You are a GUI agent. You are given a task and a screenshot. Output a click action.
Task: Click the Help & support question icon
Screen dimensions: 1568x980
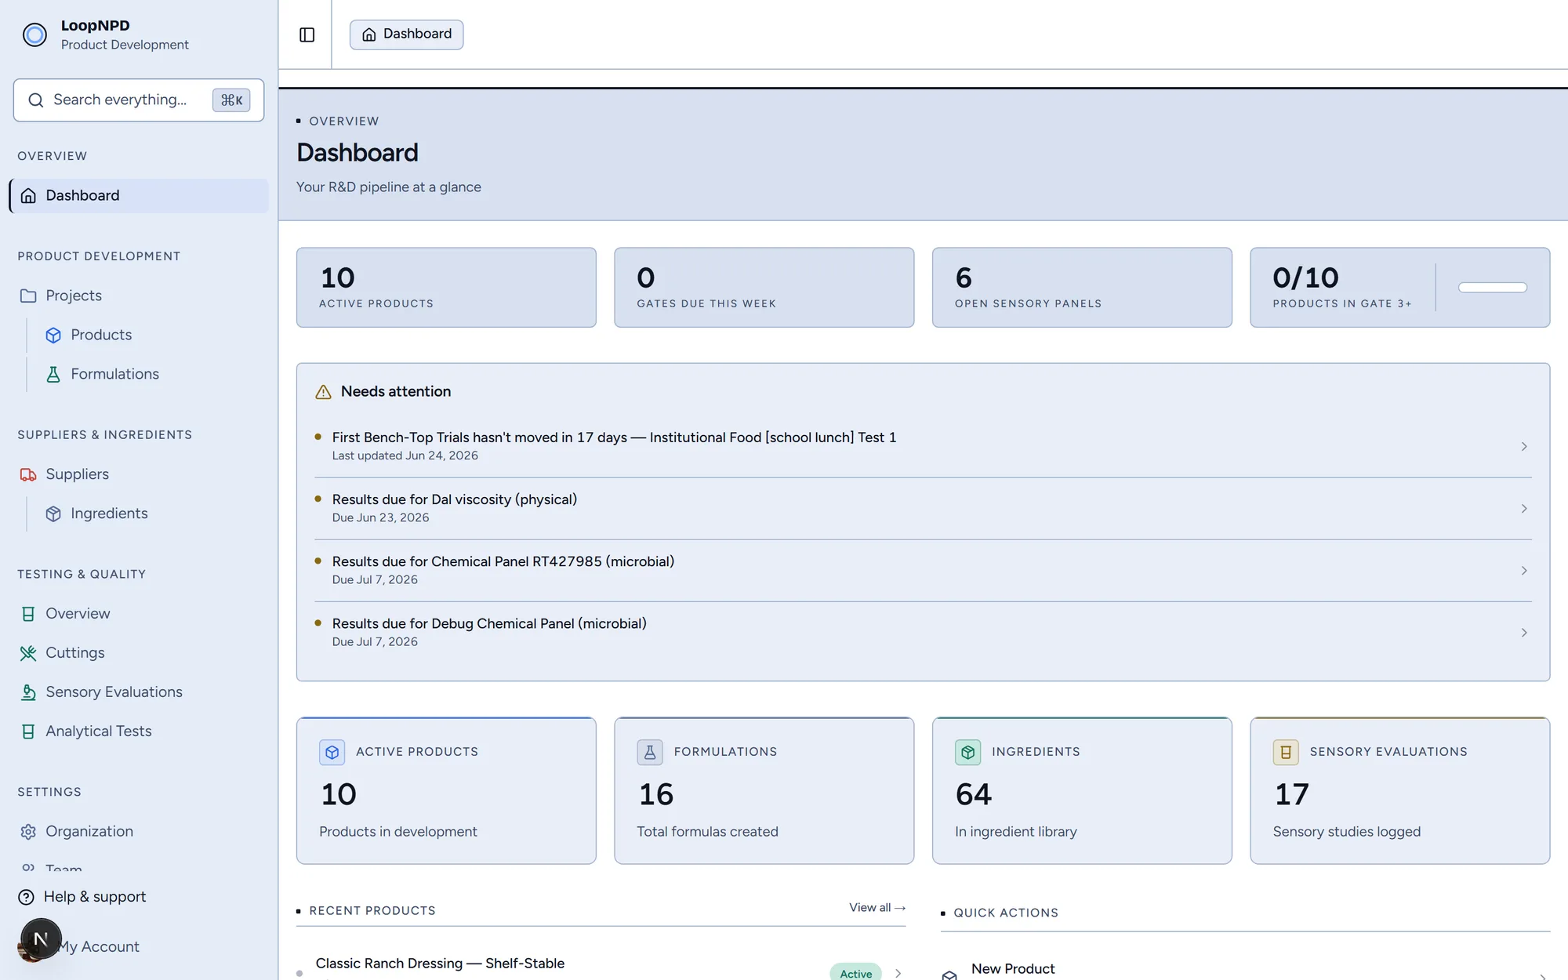(x=26, y=897)
